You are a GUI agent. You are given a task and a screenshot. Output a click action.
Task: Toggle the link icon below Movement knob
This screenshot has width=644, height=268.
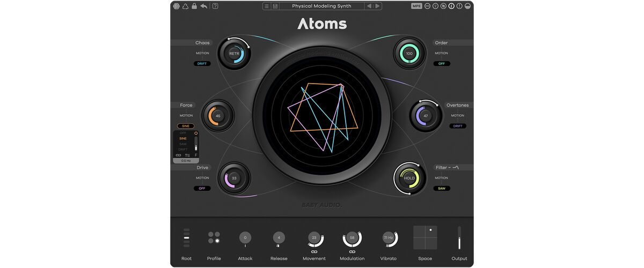click(x=314, y=251)
